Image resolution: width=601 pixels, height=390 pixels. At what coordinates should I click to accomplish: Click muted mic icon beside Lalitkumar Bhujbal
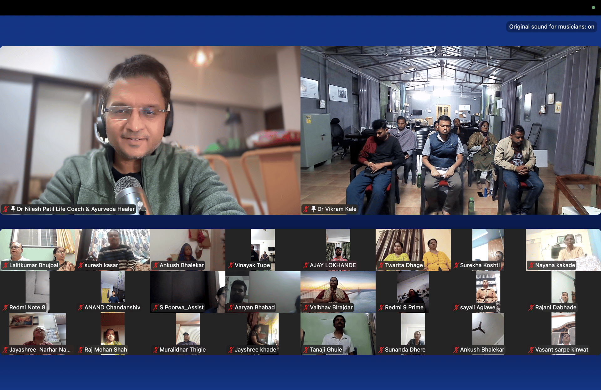(5, 265)
